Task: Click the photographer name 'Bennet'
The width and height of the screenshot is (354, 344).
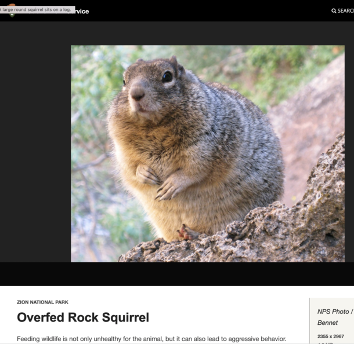Action: 327,323
